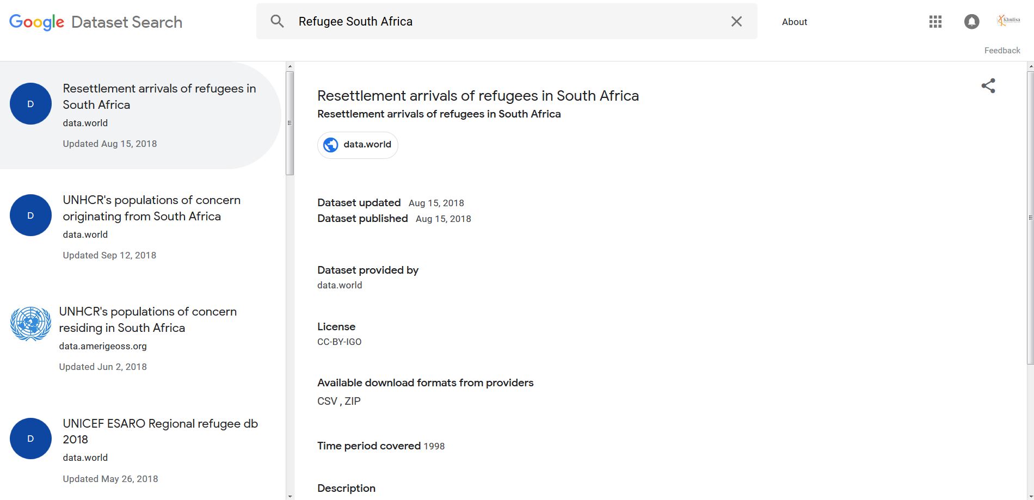
Task: Click the UN logo of residing populations result
Action: tap(30, 324)
